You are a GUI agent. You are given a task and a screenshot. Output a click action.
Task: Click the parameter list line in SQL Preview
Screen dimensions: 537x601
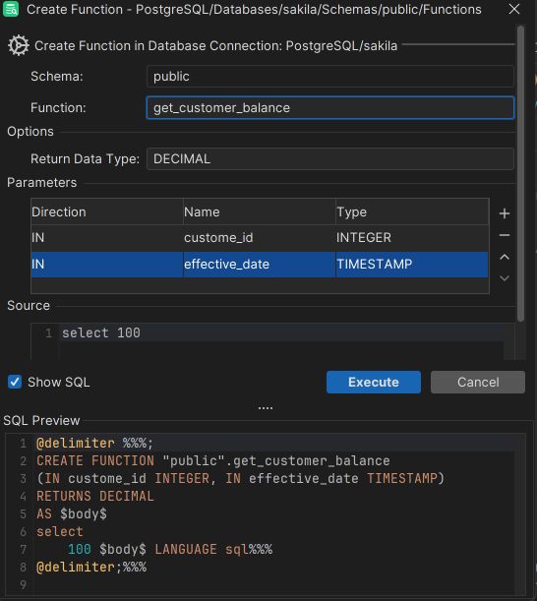point(241,478)
